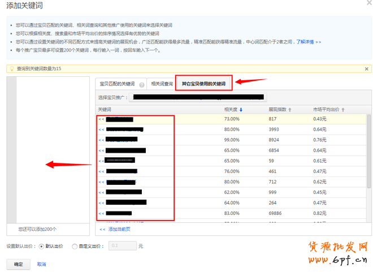Click the custom bid price input field
Viewport: 373px width, 272px height.
122,247
